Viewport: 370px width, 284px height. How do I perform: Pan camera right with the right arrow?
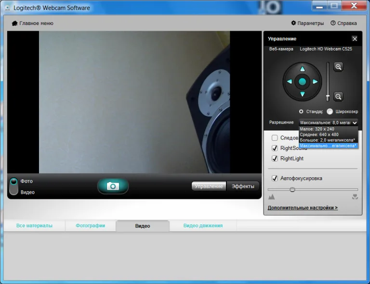pos(315,82)
